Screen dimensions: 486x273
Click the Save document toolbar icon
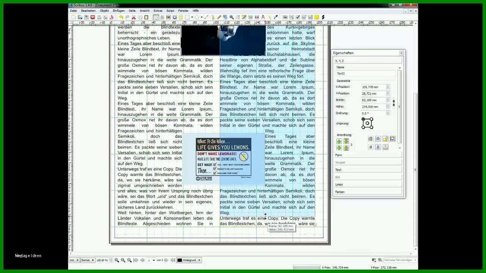pyautogui.click(x=86, y=17)
